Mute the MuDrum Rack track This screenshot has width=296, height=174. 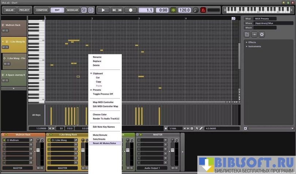pos(3,31)
